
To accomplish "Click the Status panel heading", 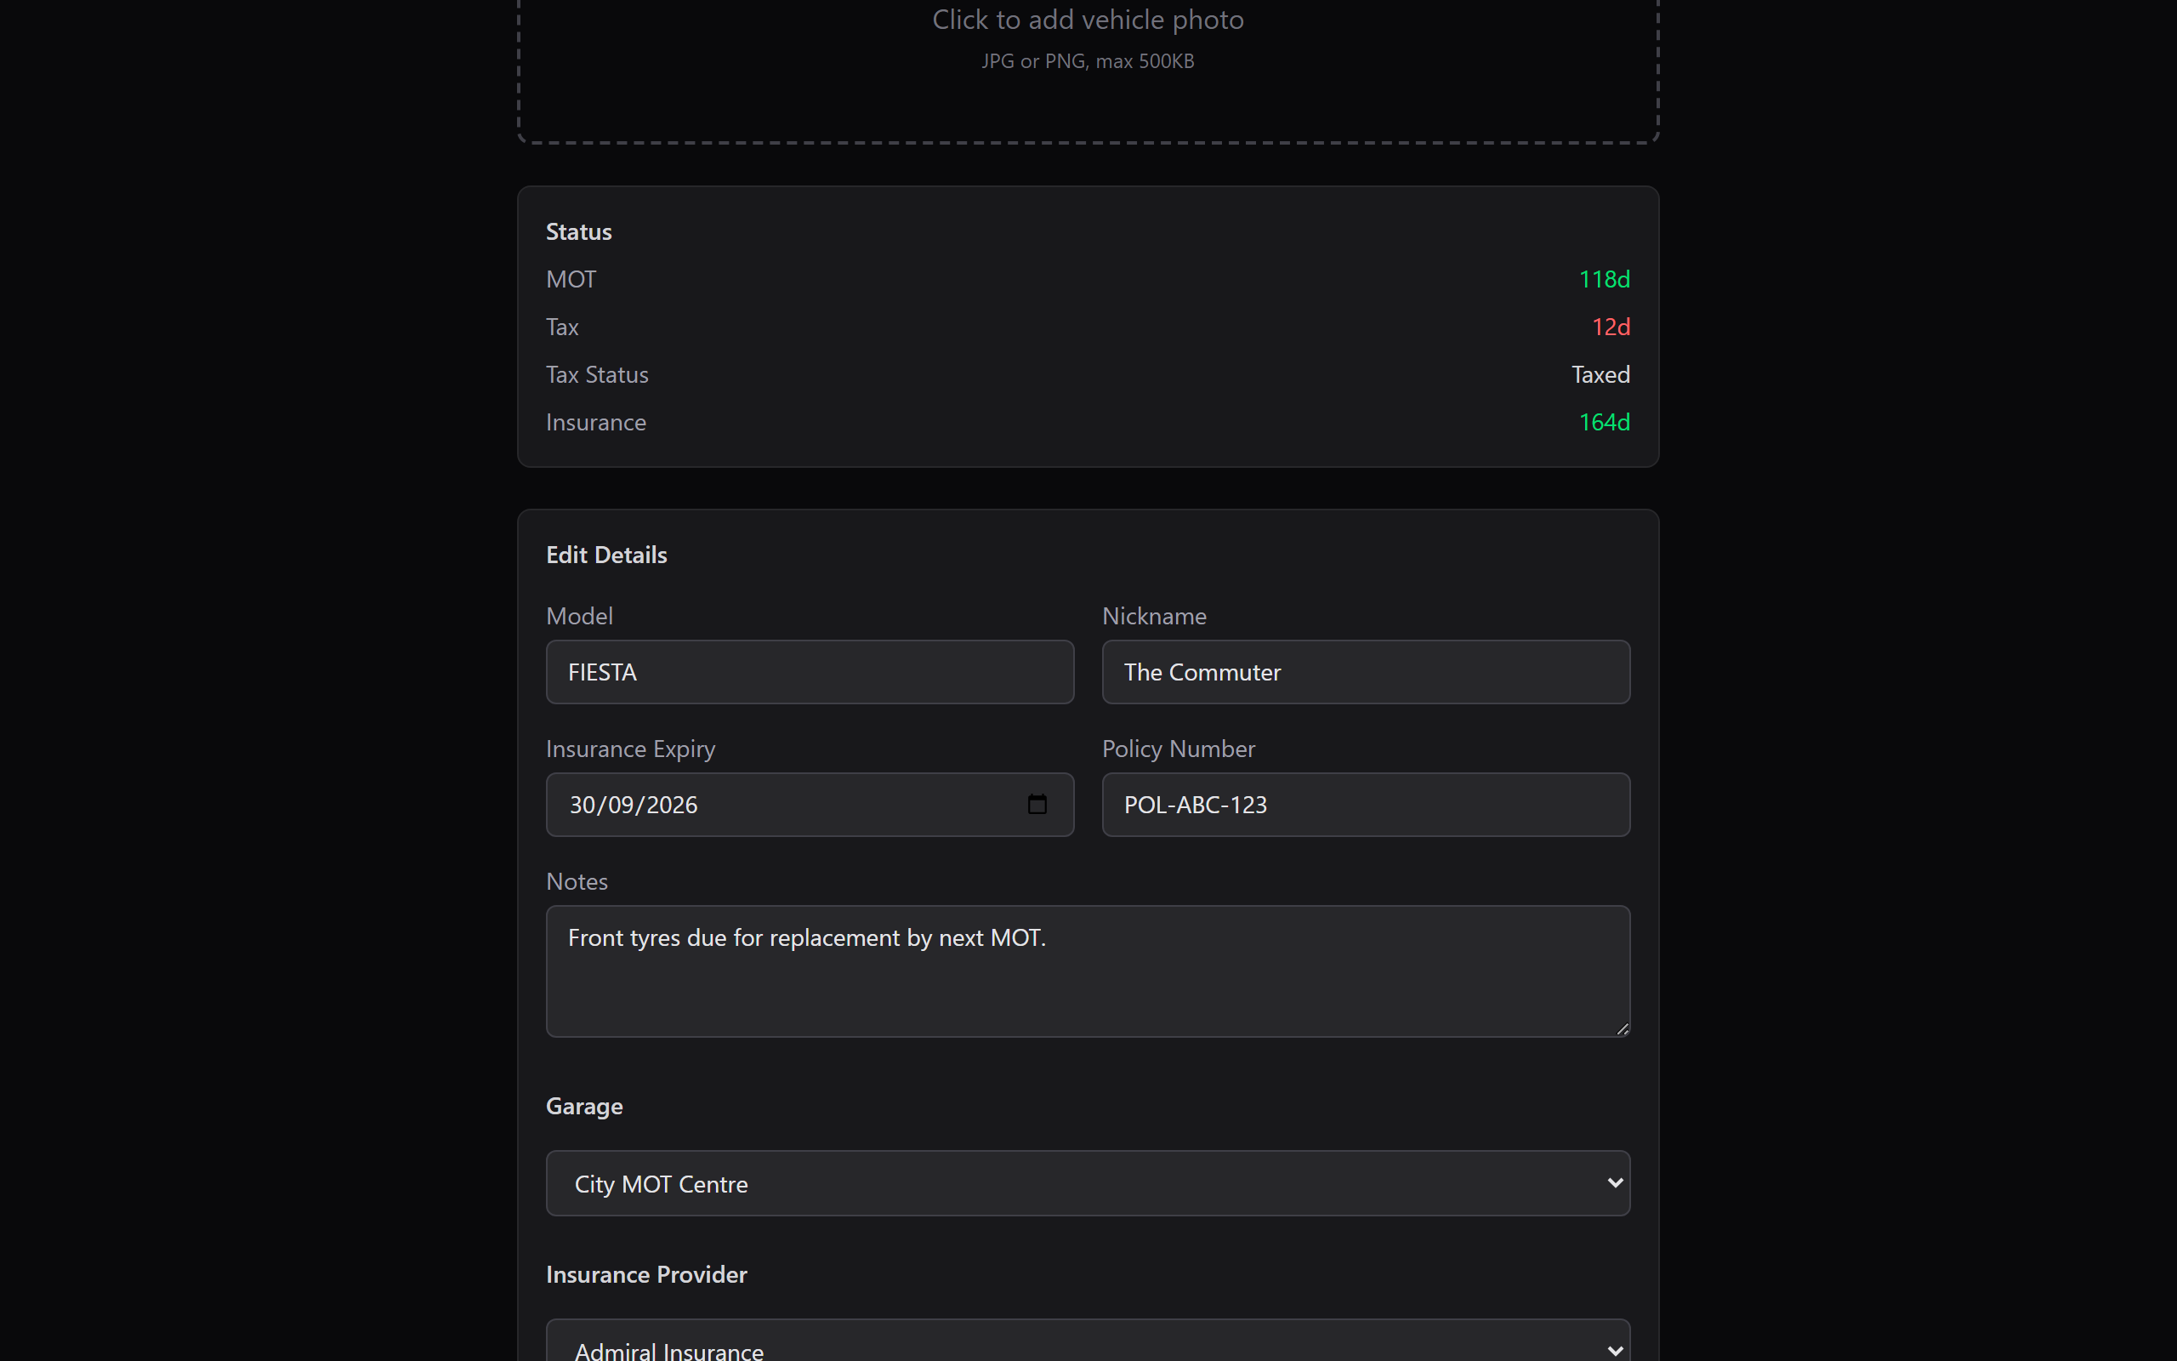I will [578, 231].
